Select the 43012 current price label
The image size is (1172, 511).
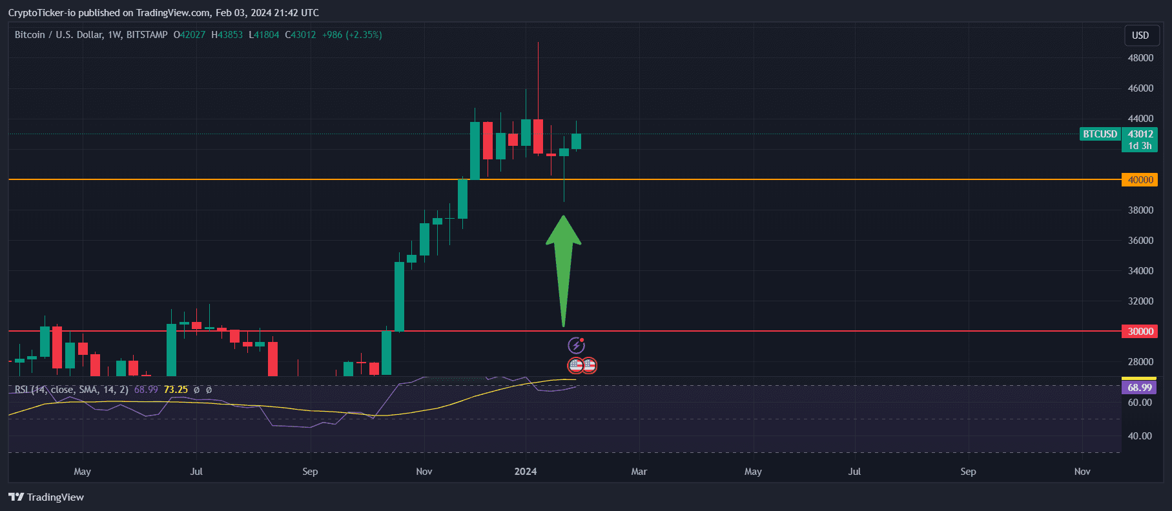click(x=1140, y=134)
